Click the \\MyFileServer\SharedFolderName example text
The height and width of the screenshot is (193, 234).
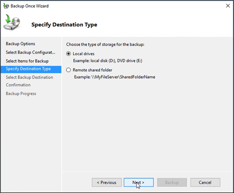point(124,77)
